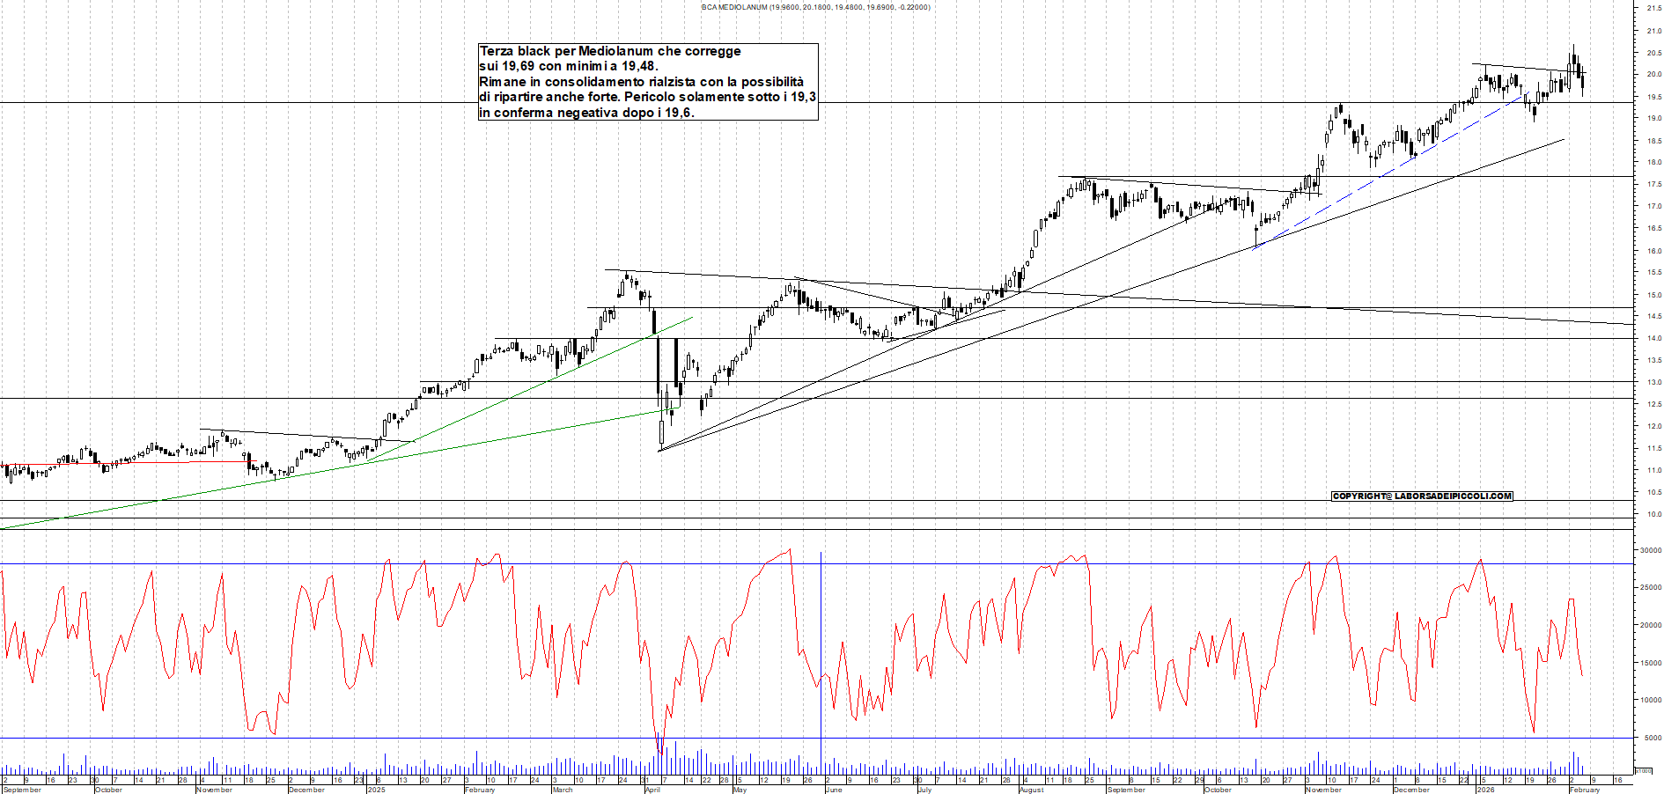
Task: Click the 2025 marker on the timeline
Action: [x=377, y=790]
